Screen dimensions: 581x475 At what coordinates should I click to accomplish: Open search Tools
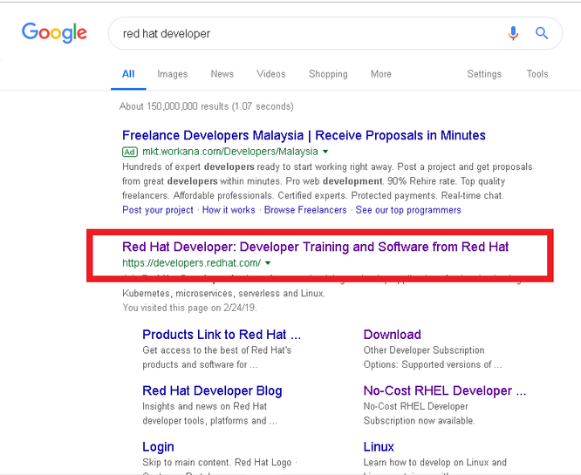coord(537,74)
